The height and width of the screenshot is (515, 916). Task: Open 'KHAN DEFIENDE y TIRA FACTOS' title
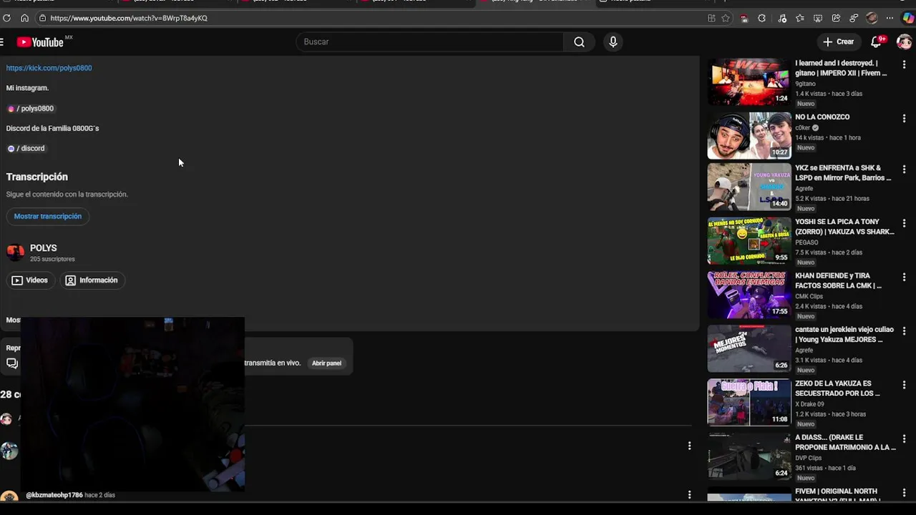[x=838, y=280]
